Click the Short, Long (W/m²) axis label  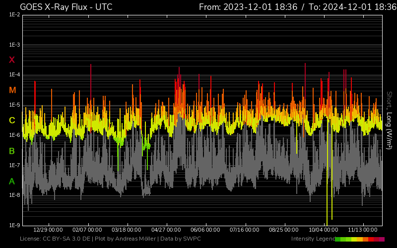390,120
